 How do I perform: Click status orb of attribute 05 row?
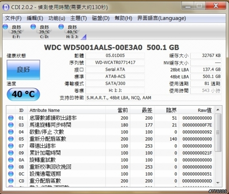point(11,139)
